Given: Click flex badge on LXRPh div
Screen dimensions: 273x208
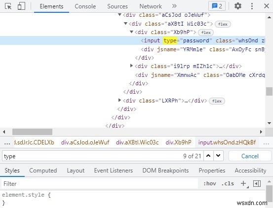Looking at the screenshot, I should pyautogui.click(x=217, y=101).
